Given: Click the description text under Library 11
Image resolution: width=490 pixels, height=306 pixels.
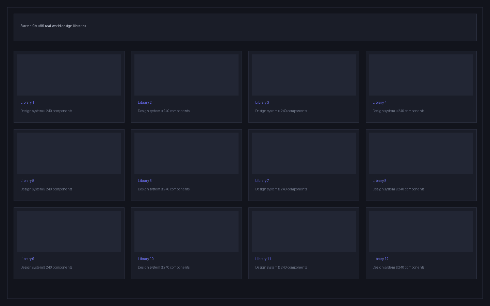Looking at the screenshot, I should click(281, 267).
